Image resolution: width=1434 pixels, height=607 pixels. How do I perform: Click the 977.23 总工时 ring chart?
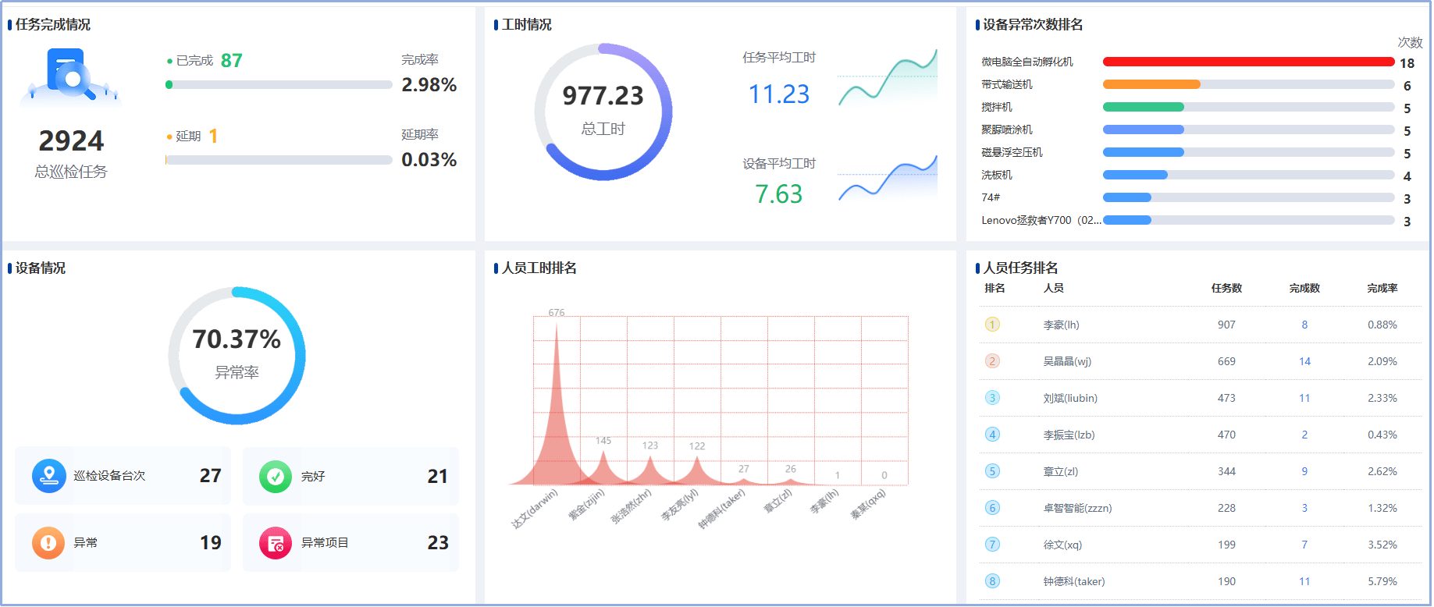point(603,112)
